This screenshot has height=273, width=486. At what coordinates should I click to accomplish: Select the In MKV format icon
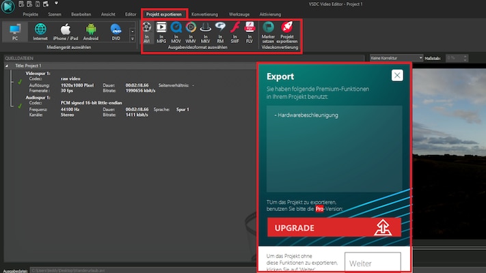tap(206, 32)
